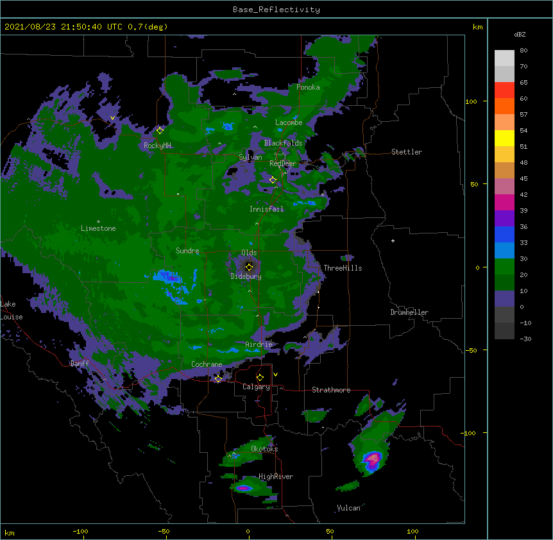Click the 80 value on the dBZ scale
The image size is (553, 540).
click(x=523, y=51)
